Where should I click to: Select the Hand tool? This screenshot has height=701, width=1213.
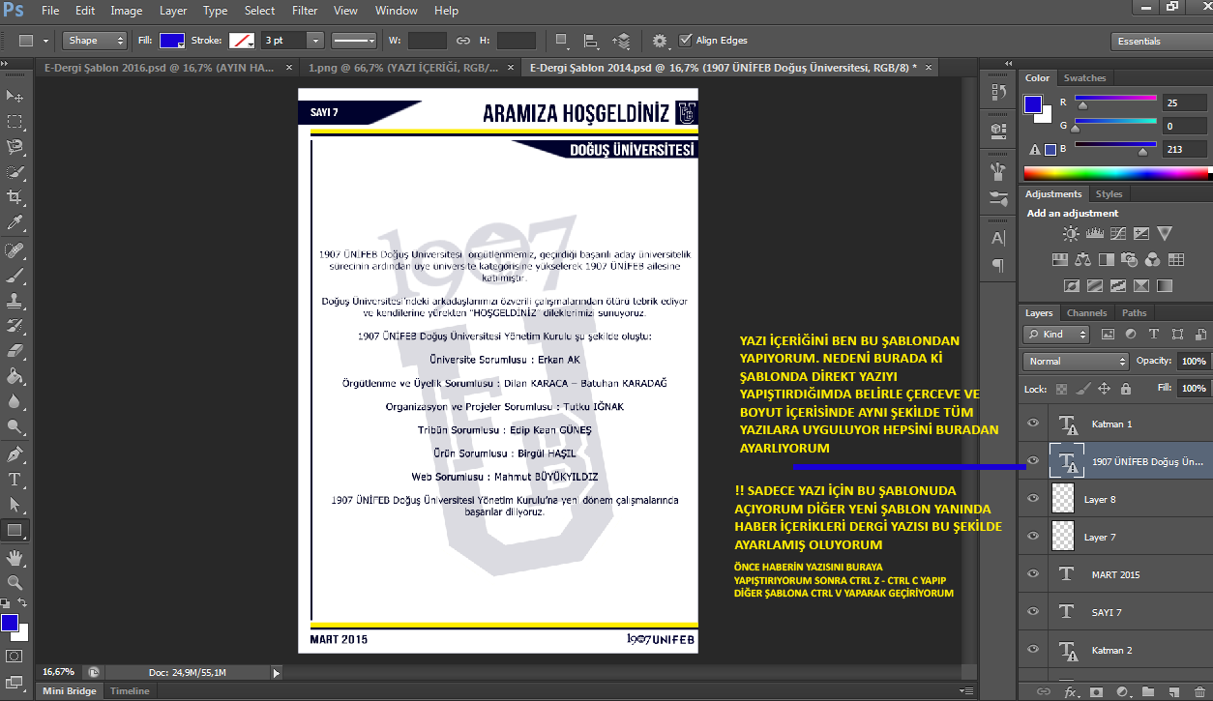point(15,558)
